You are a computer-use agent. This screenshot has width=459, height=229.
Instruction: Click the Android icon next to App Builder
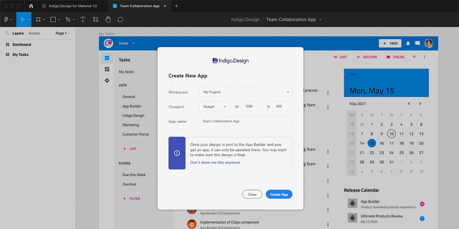[352, 203]
